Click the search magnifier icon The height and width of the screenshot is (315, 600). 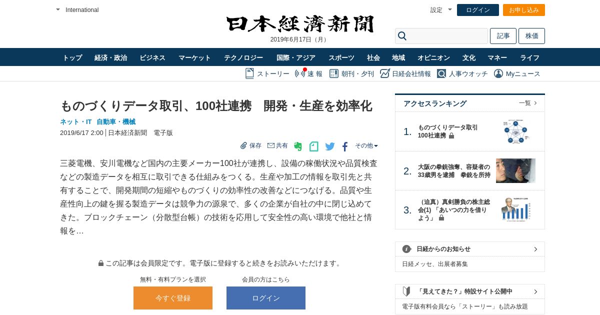pos(402,36)
